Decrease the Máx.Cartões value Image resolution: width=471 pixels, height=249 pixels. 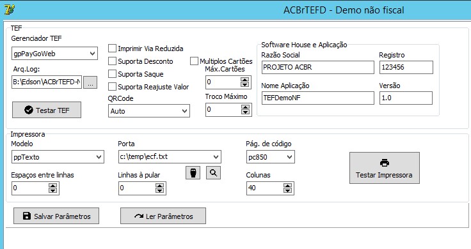coord(245,85)
